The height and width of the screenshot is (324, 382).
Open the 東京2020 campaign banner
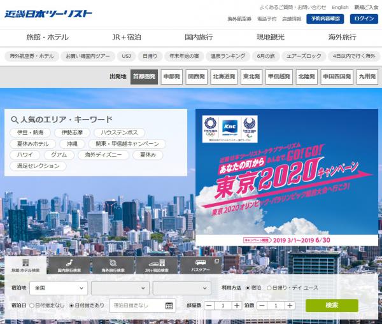tap(286, 178)
